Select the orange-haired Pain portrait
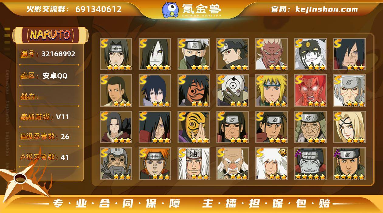This screenshot has width=383, height=213. click(155, 164)
